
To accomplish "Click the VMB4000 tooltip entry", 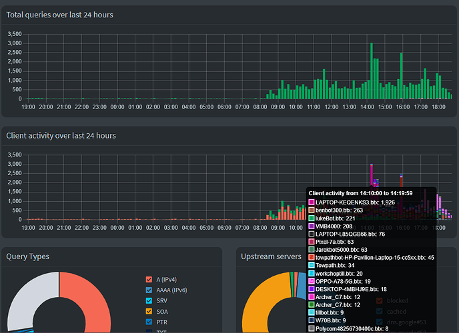I will pyautogui.click(x=334, y=226).
